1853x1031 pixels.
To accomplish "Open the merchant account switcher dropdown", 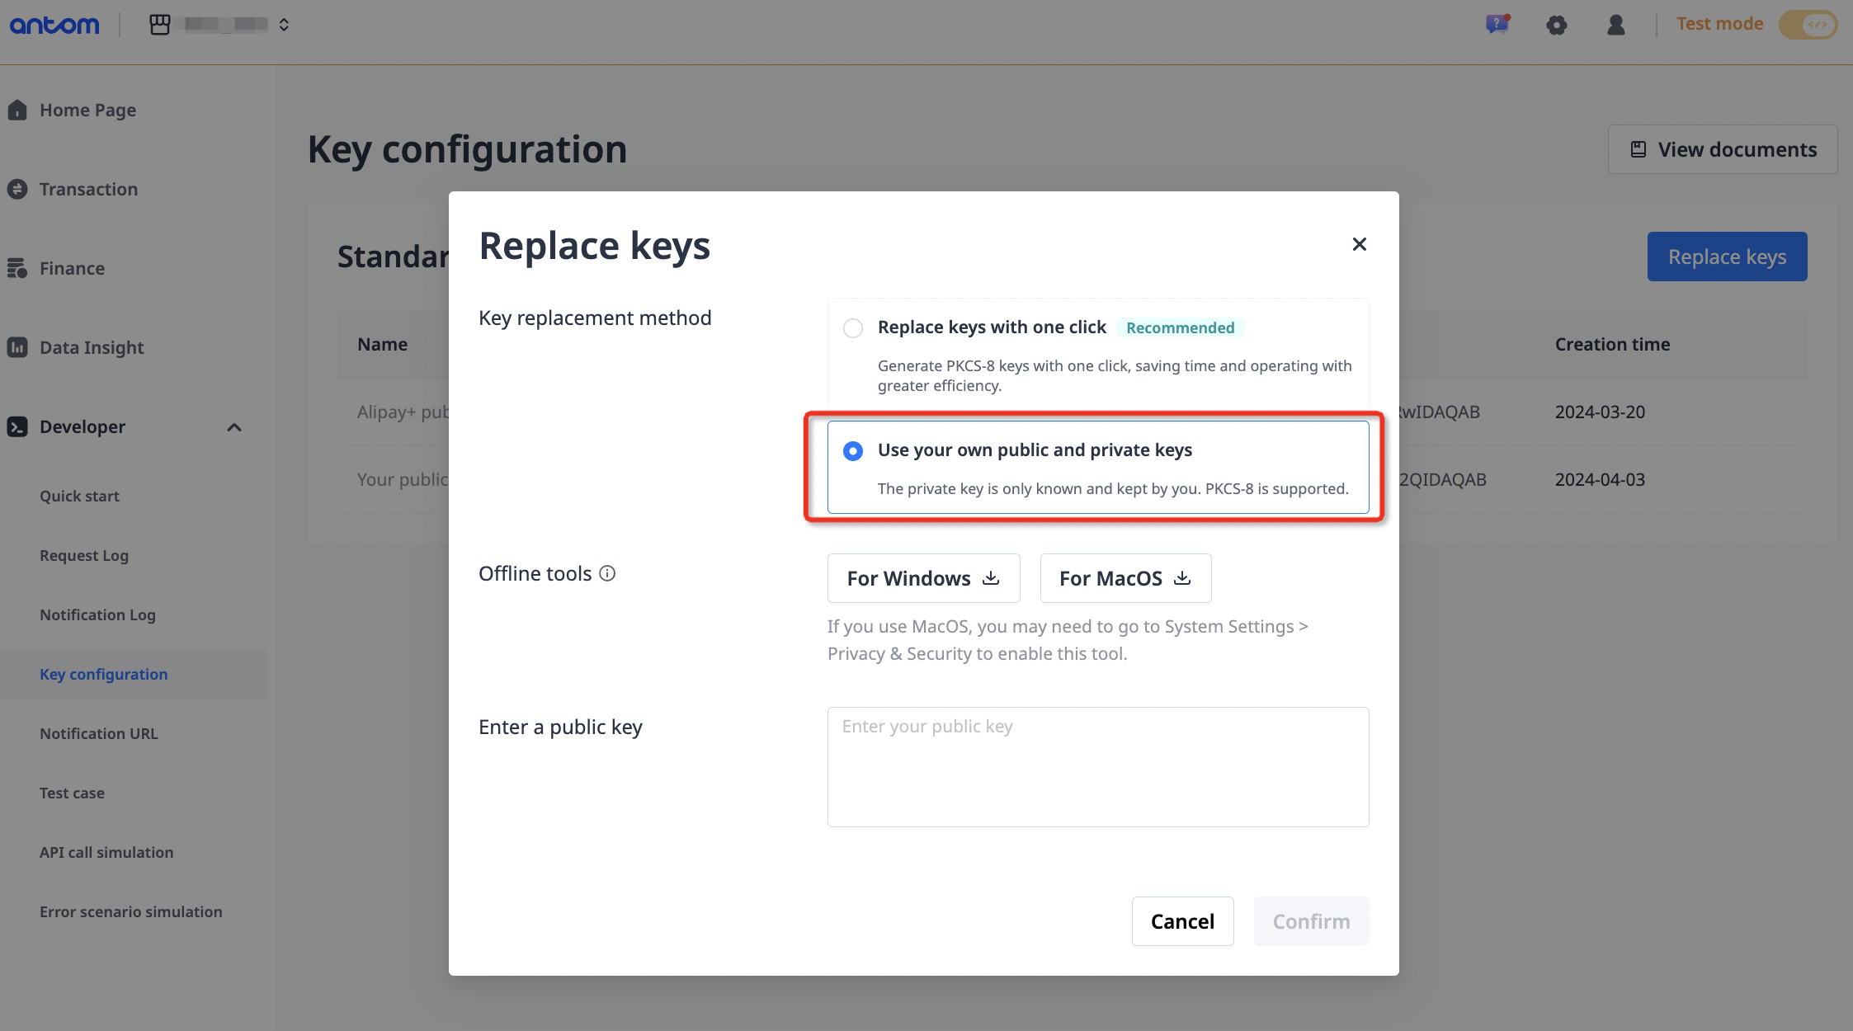I will pos(284,25).
